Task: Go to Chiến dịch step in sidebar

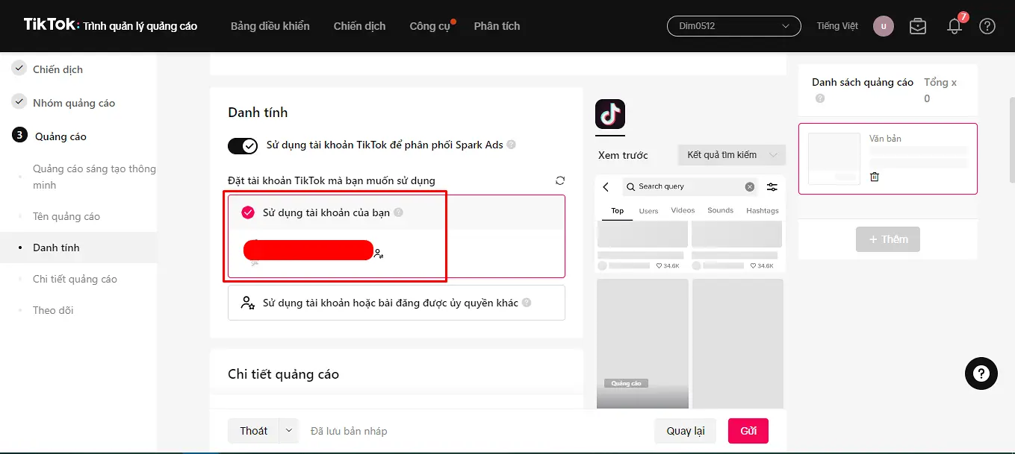Action: coord(58,69)
